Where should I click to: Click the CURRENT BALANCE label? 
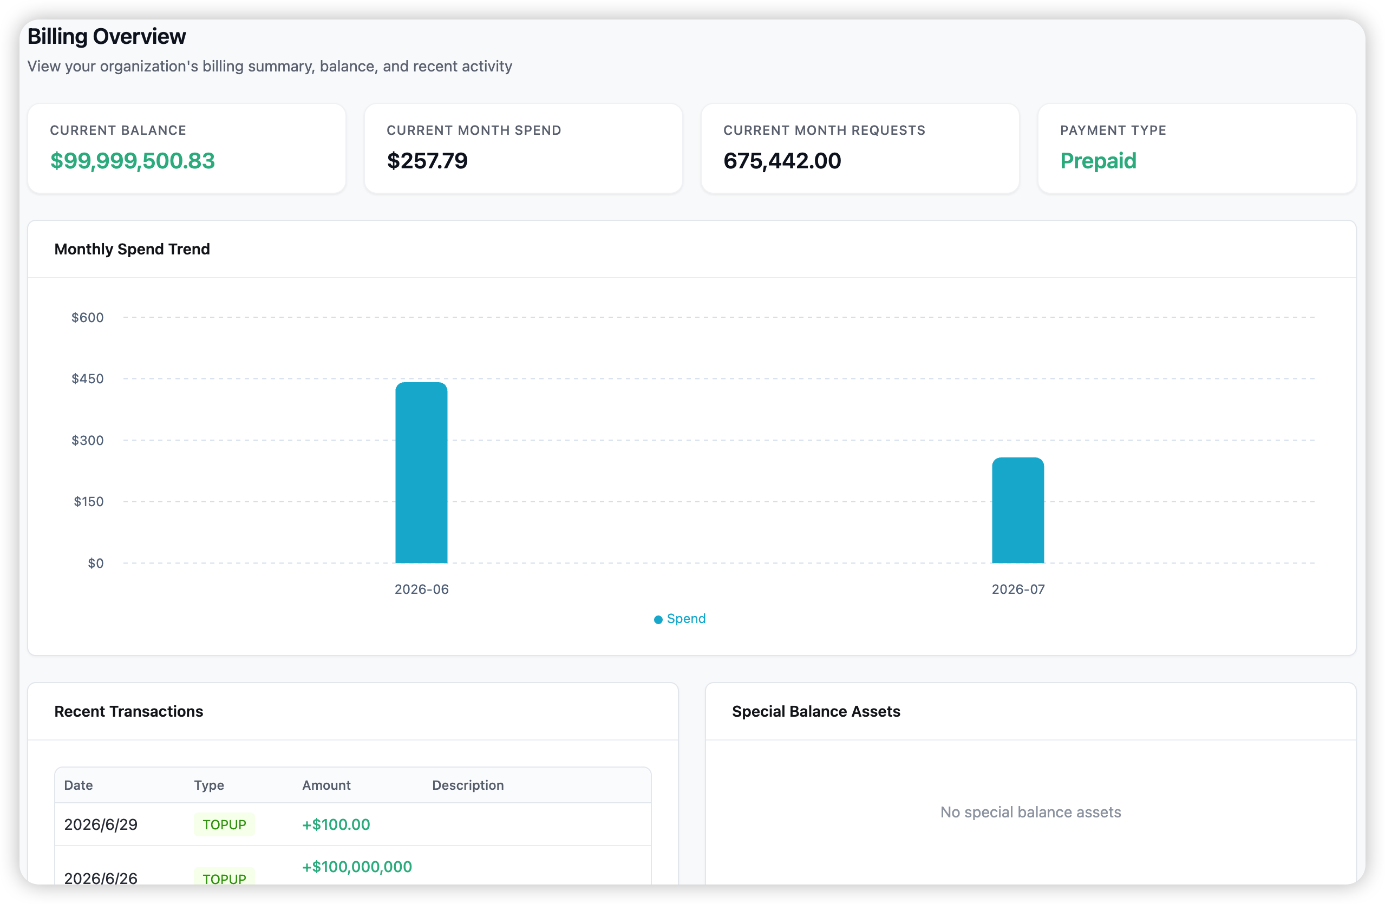[118, 130]
